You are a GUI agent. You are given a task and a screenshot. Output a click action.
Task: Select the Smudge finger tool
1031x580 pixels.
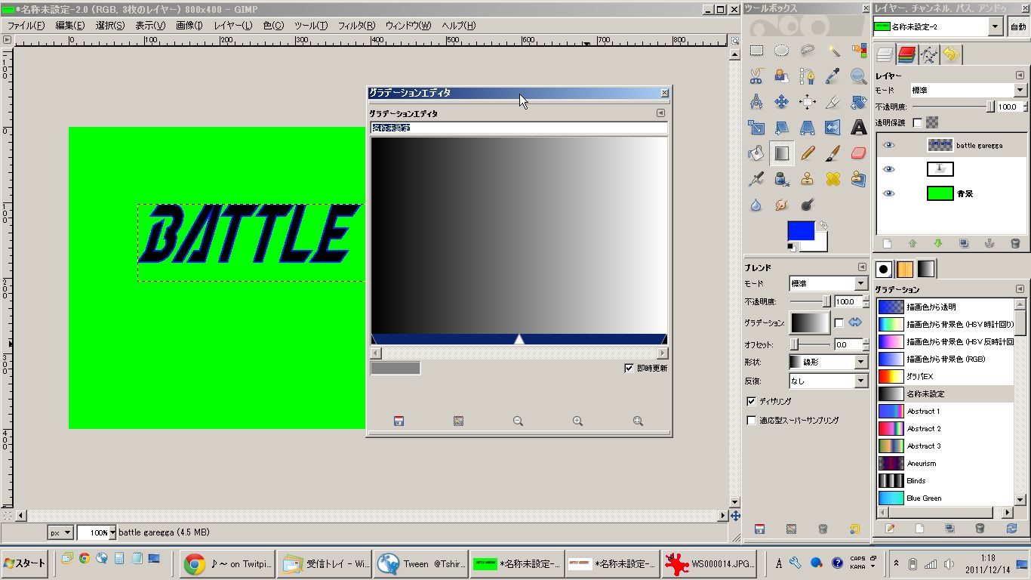coord(782,205)
